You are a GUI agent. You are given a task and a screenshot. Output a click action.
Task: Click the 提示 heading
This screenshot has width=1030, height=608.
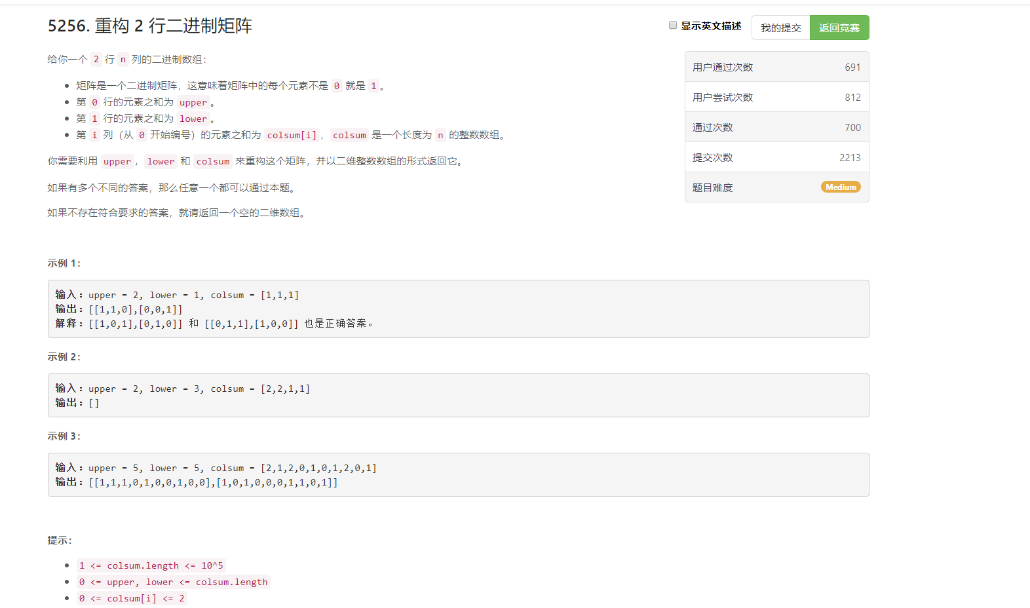point(60,540)
